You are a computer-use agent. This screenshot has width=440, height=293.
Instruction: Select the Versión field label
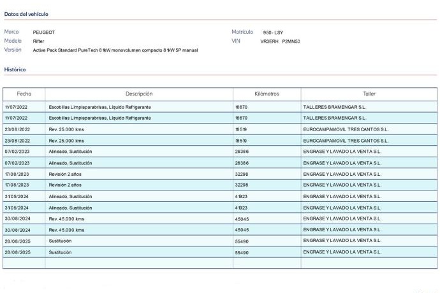point(13,49)
